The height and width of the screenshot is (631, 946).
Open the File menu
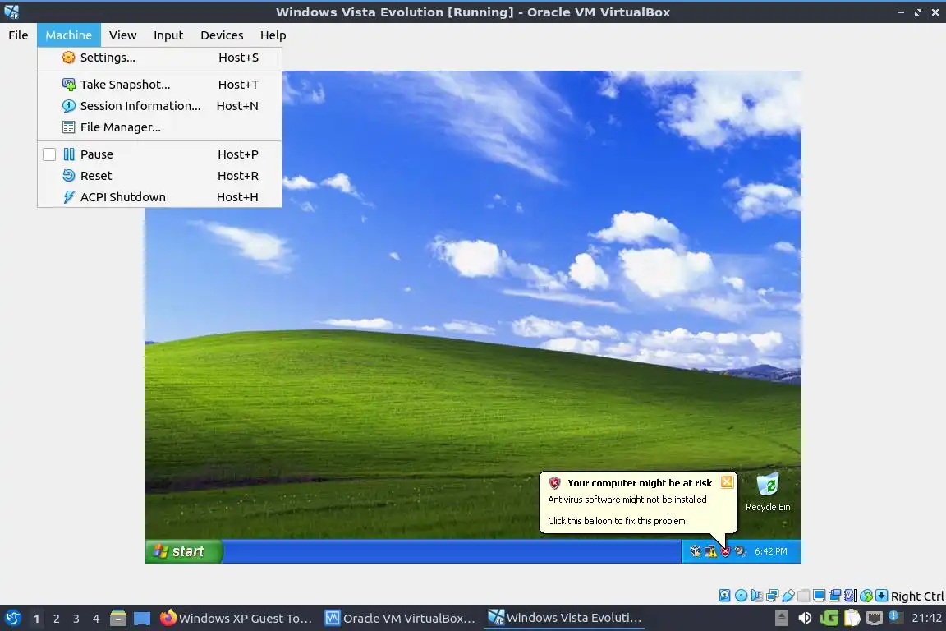[x=18, y=35]
